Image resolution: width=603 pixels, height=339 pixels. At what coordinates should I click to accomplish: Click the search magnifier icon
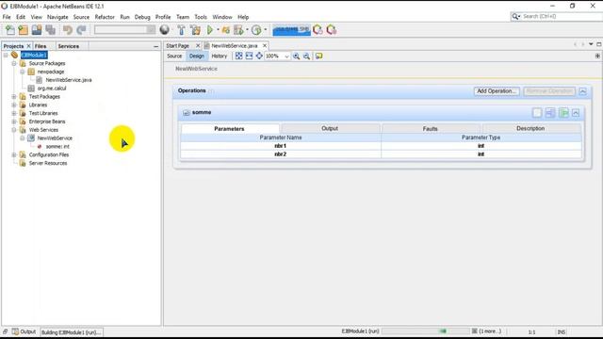(x=515, y=17)
